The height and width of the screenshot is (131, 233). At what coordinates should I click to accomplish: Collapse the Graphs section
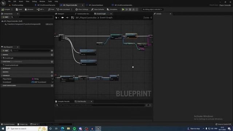pyautogui.click(x=2, y=55)
